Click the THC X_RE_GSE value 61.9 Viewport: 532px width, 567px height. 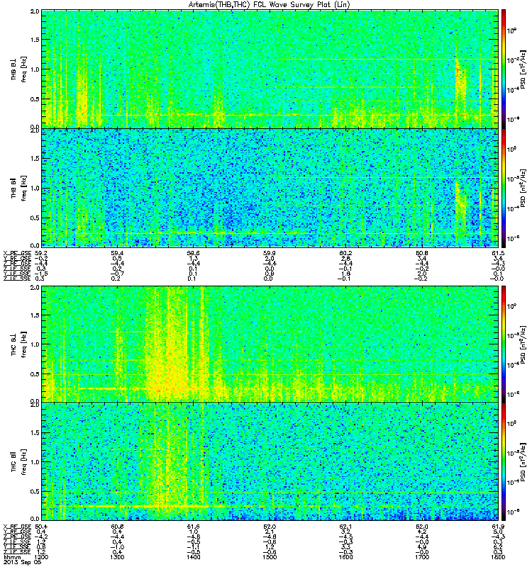pyautogui.click(x=499, y=527)
